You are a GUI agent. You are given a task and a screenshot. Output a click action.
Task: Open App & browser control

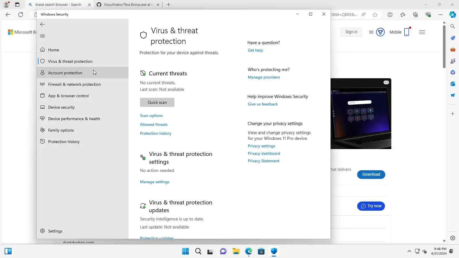point(83,96)
